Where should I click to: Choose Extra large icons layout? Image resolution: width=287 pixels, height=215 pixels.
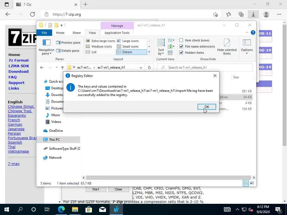click(101, 41)
